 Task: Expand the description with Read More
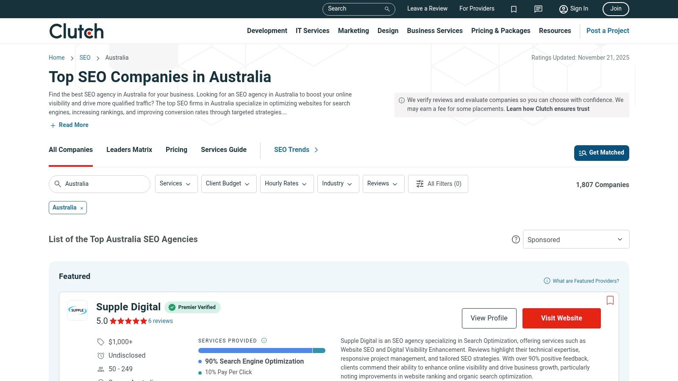point(69,125)
